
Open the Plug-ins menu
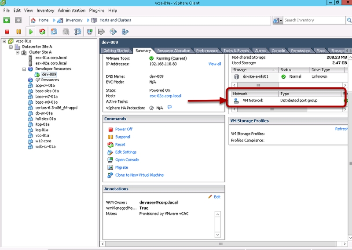tap(97, 10)
